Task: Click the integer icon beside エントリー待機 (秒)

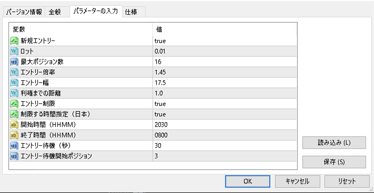Action: coord(14,146)
